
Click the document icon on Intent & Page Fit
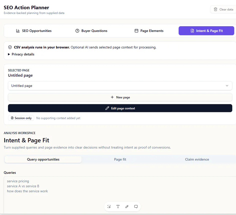click(x=192, y=31)
